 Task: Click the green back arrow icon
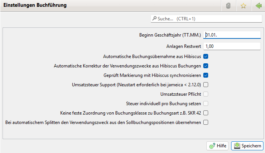coord(258,6)
